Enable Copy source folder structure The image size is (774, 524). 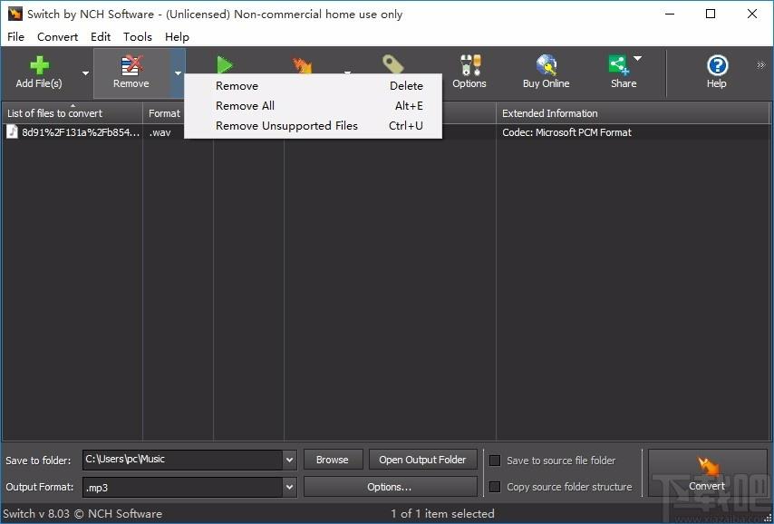tap(495, 487)
